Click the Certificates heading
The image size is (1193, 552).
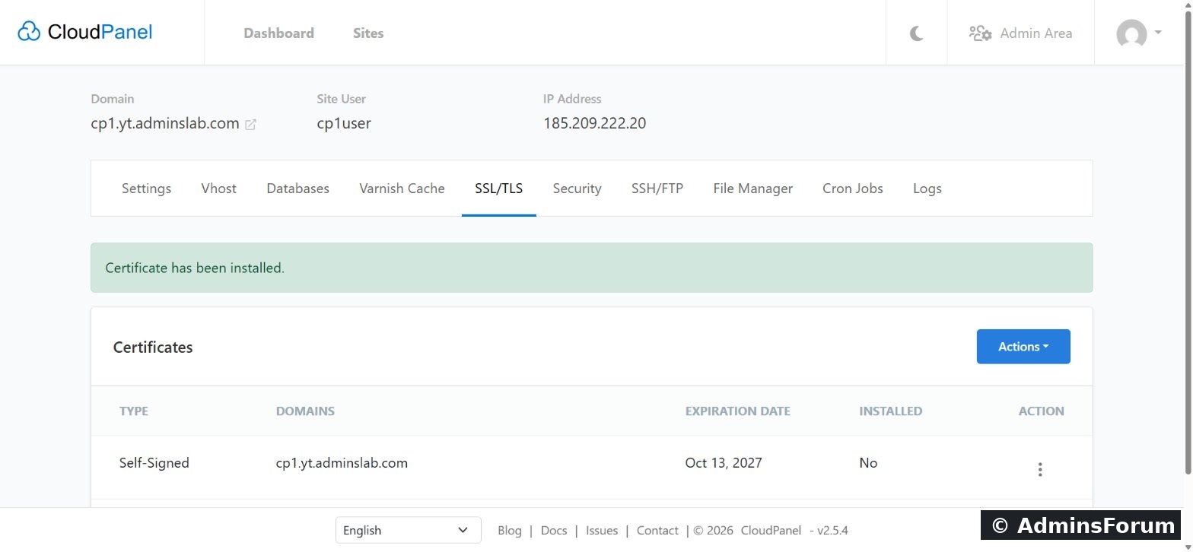coord(153,347)
